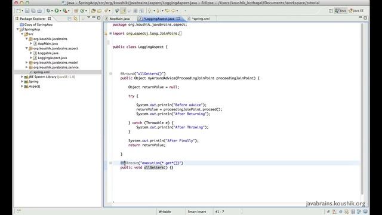Screen dimensions: 382x215
Task: Expand the AspectJ library node
Action: [x=22, y=86]
